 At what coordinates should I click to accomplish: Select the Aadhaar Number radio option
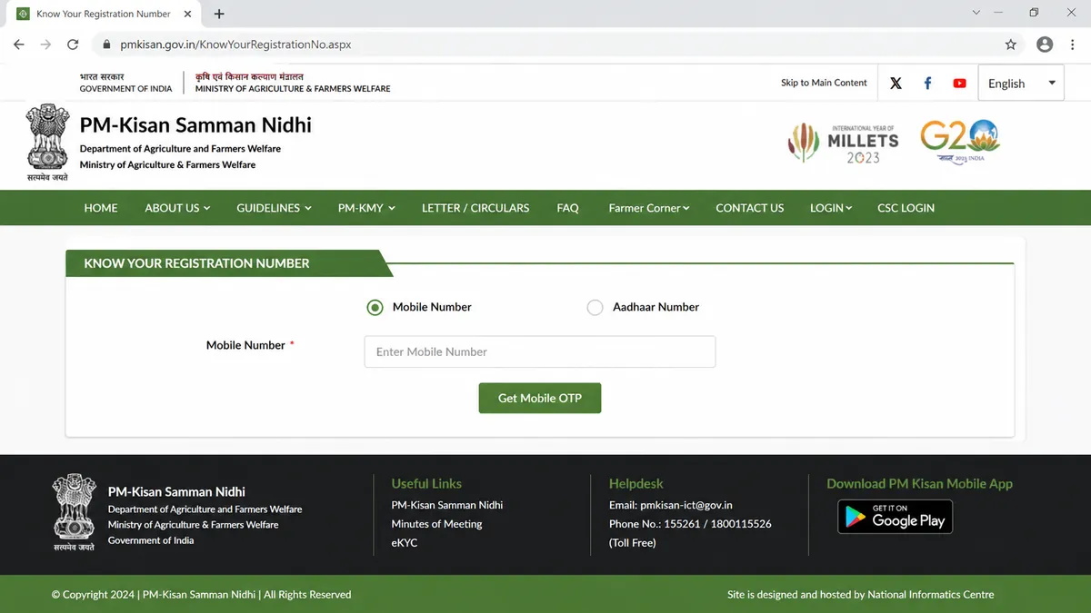[595, 308]
